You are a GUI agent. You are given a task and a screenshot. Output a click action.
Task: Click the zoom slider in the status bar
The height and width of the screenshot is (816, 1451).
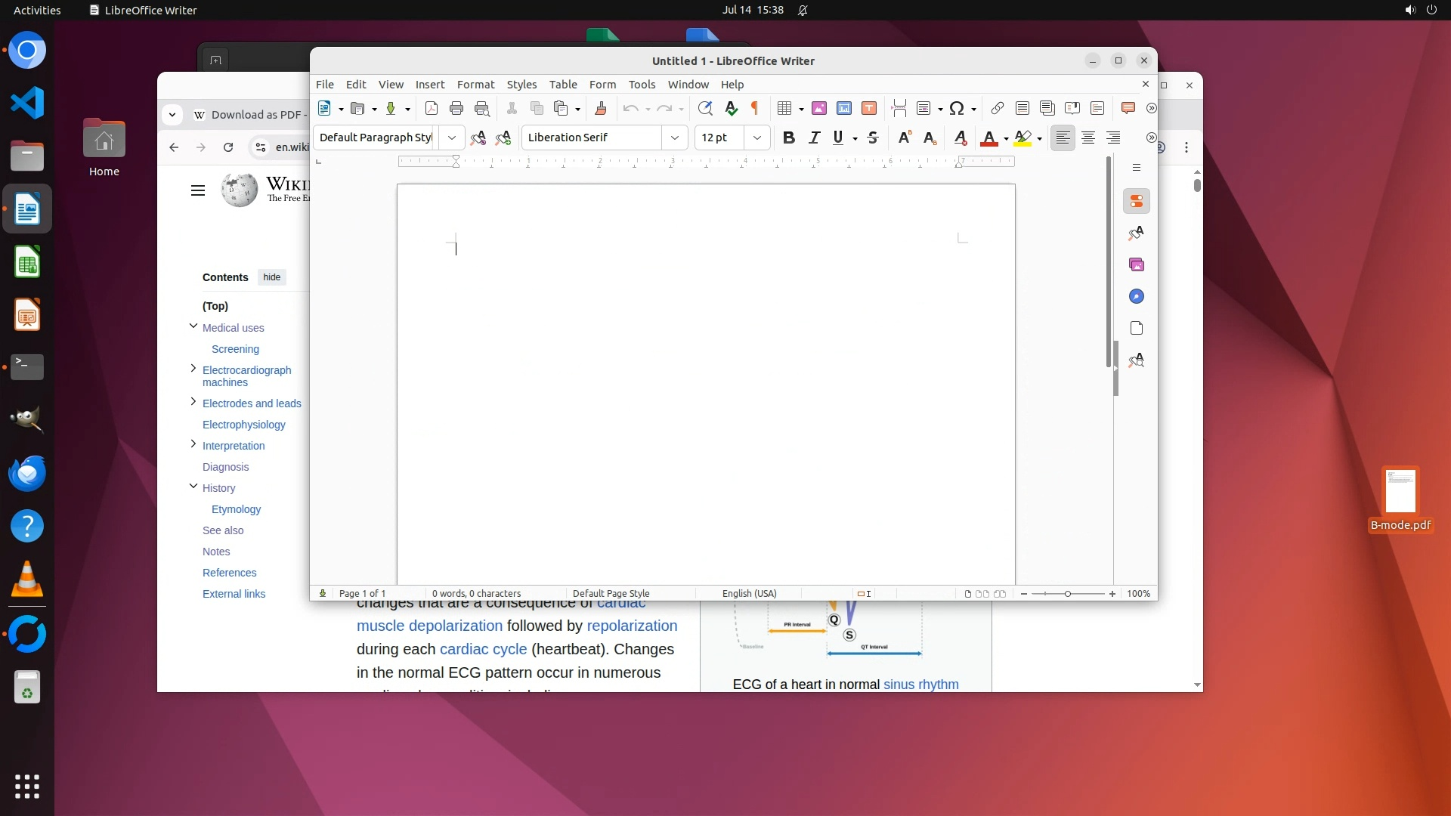1068,594
